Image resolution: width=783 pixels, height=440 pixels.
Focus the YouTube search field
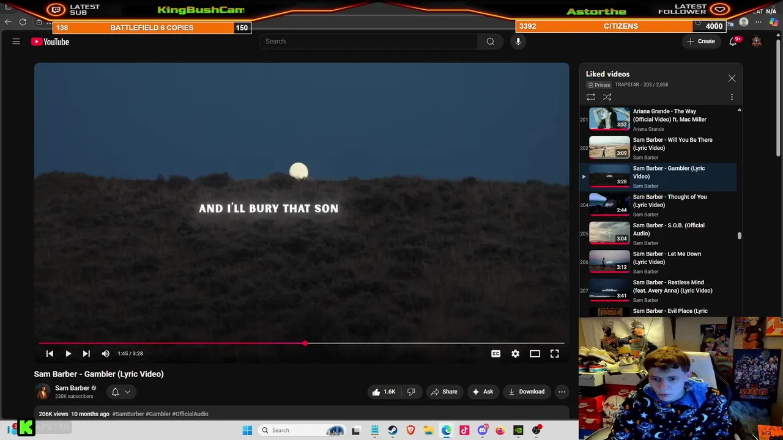pos(369,42)
